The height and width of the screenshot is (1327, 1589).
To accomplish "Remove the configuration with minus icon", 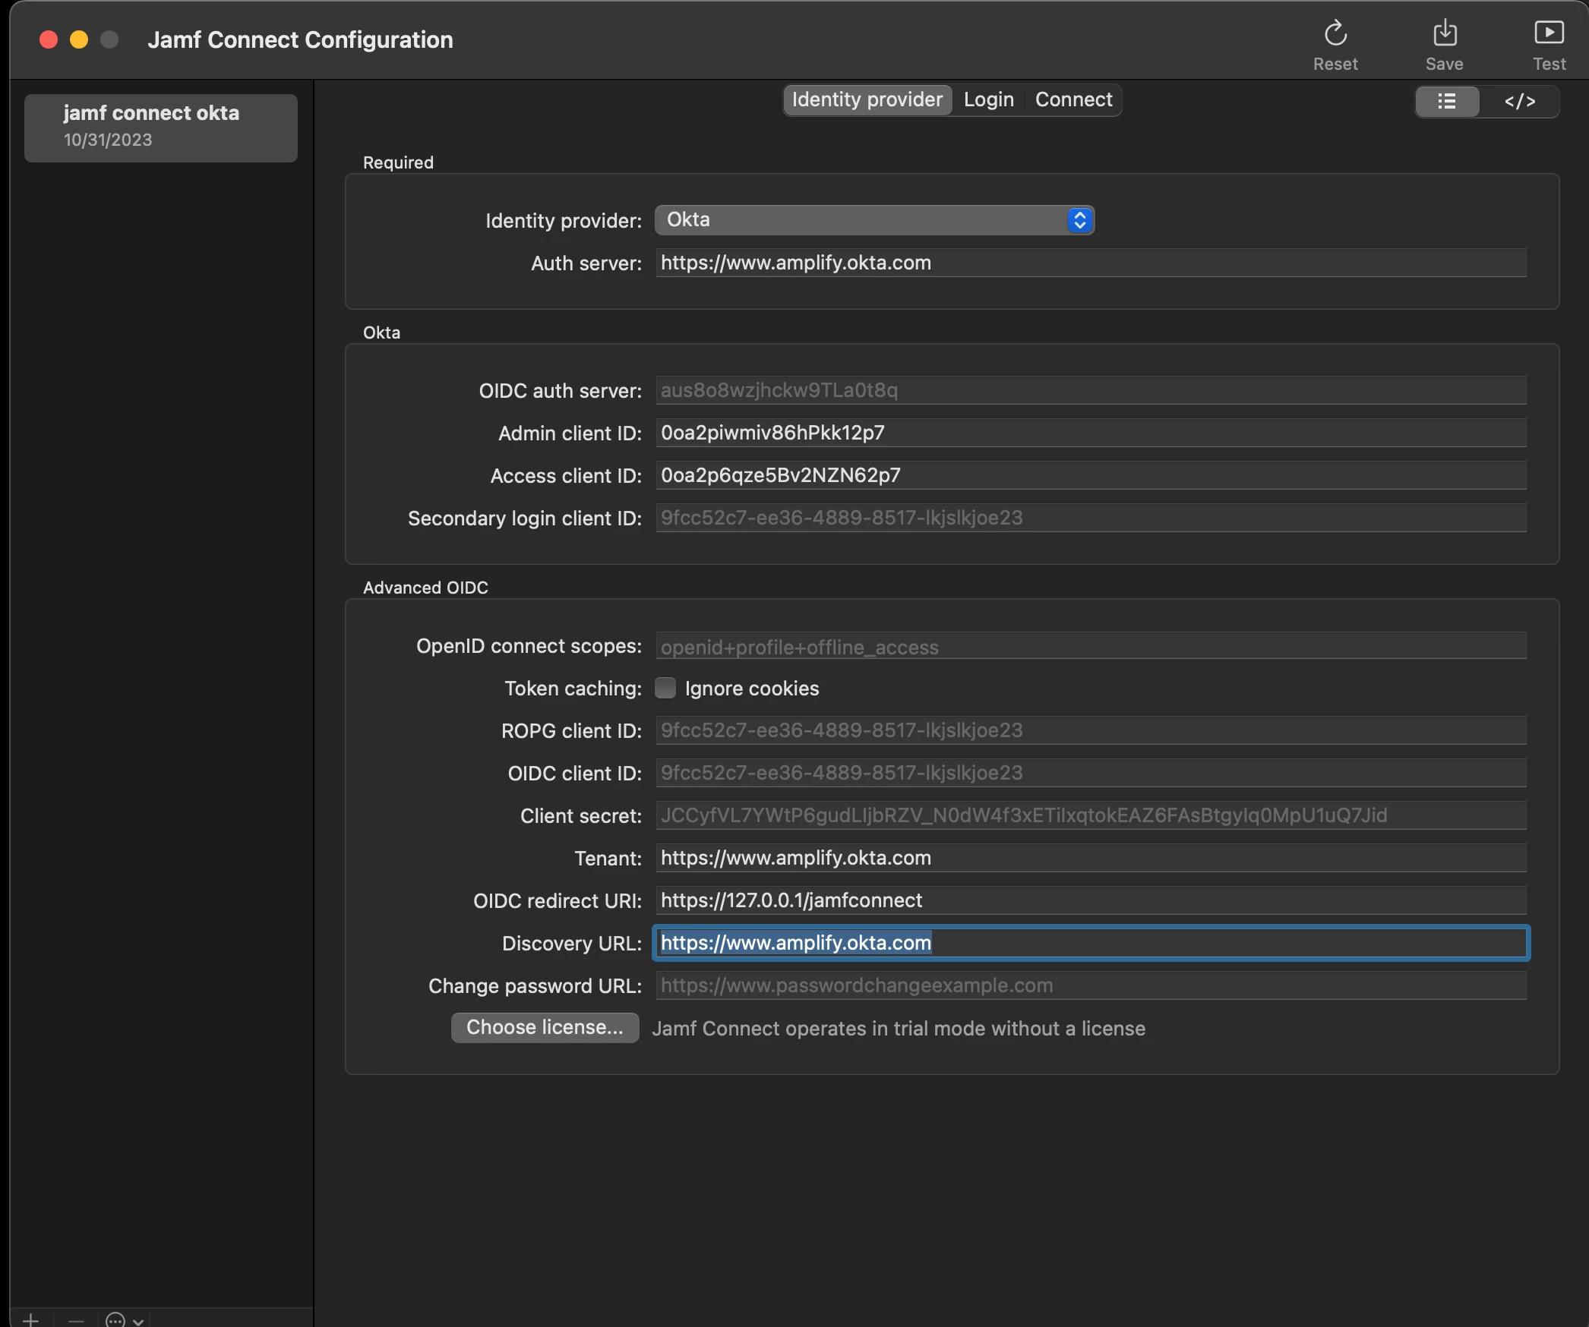I will (x=76, y=1320).
